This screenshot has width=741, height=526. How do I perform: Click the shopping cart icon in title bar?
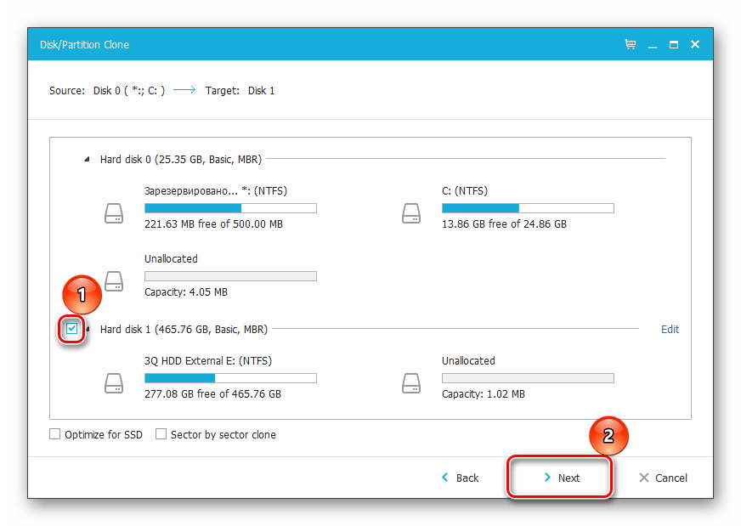click(631, 44)
